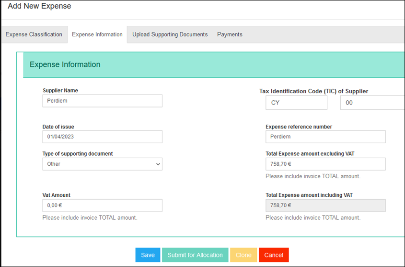Select the Expense Information tab

click(x=97, y=34)
